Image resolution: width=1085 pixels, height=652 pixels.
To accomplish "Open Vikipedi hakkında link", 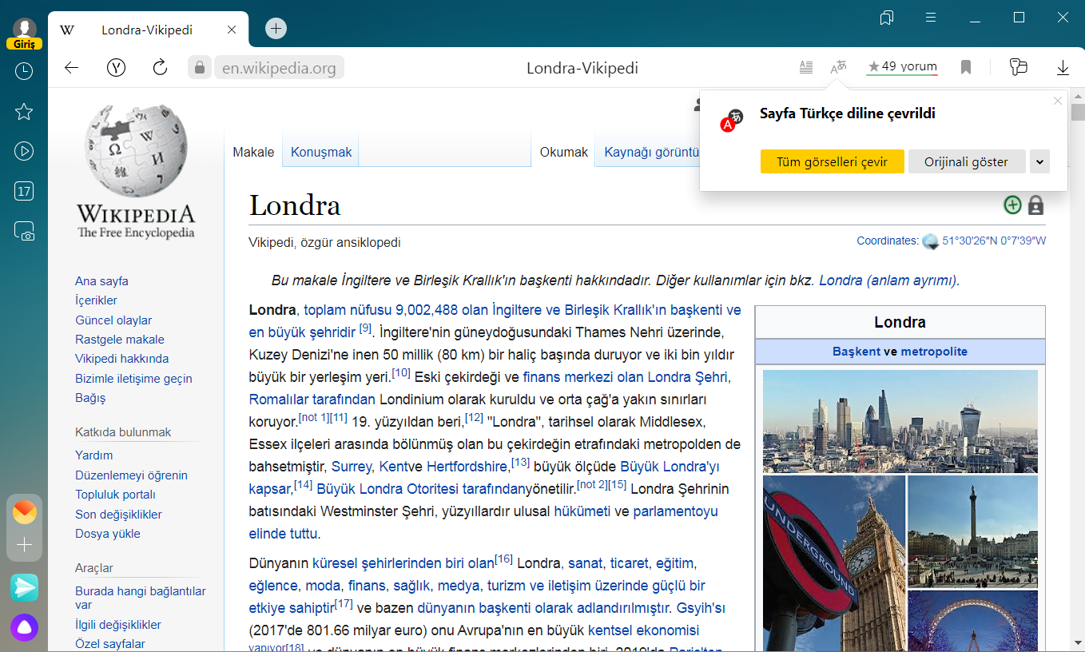I will pos(122,359).
